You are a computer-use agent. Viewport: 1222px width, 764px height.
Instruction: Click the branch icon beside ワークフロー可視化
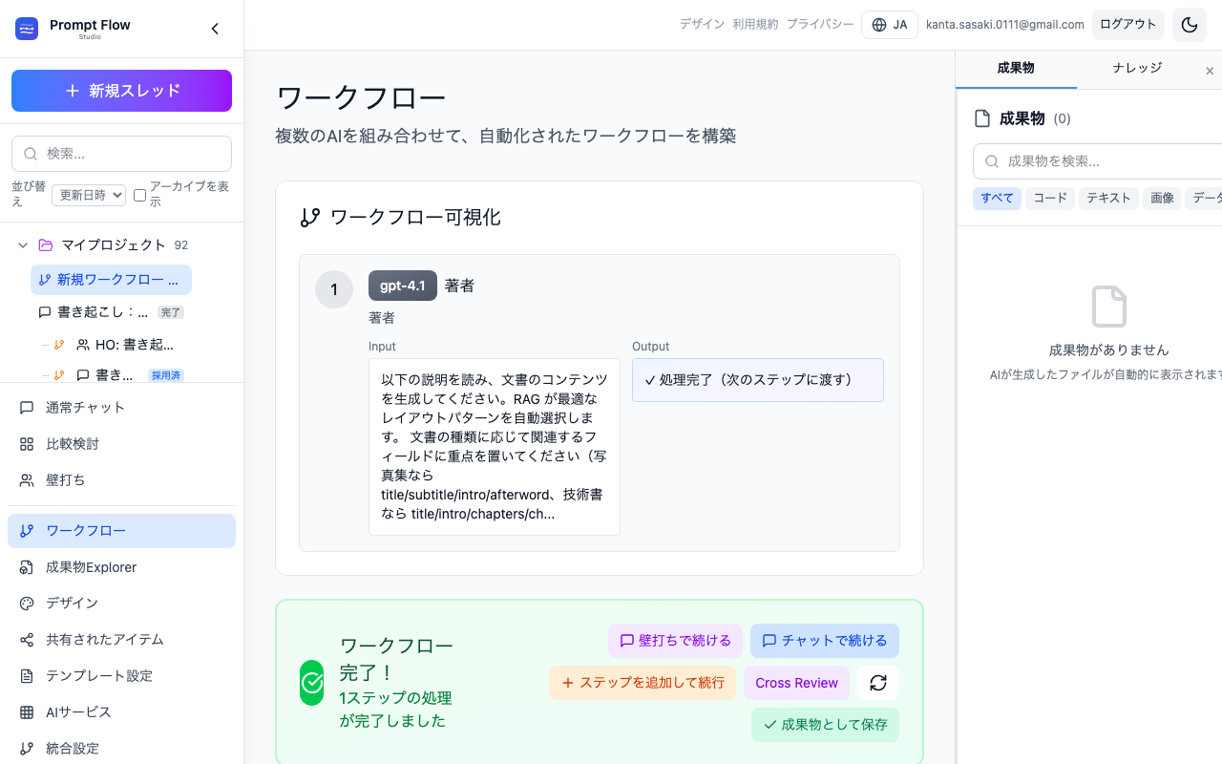[309, 218]
